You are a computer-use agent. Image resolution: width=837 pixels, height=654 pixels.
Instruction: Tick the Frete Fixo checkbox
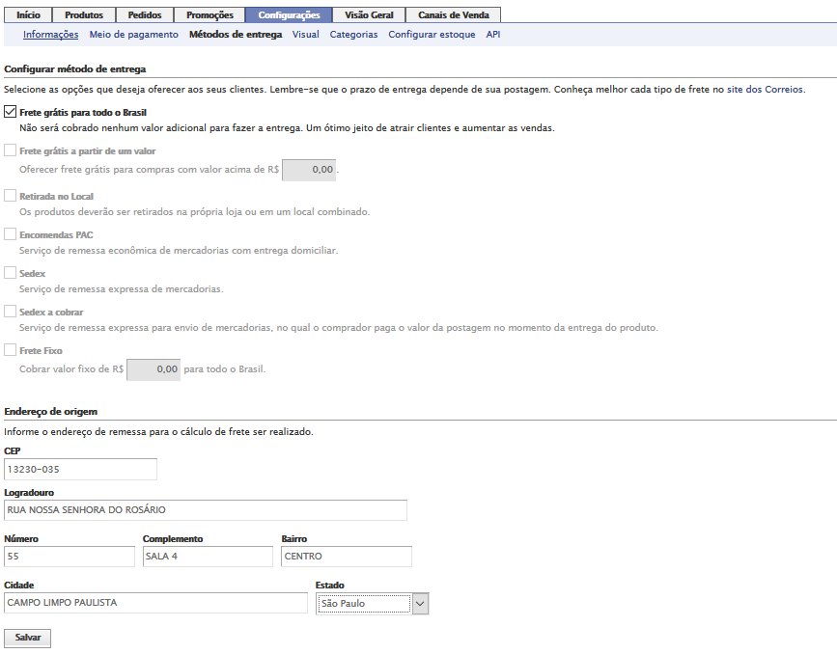click(x=11, y=351)
